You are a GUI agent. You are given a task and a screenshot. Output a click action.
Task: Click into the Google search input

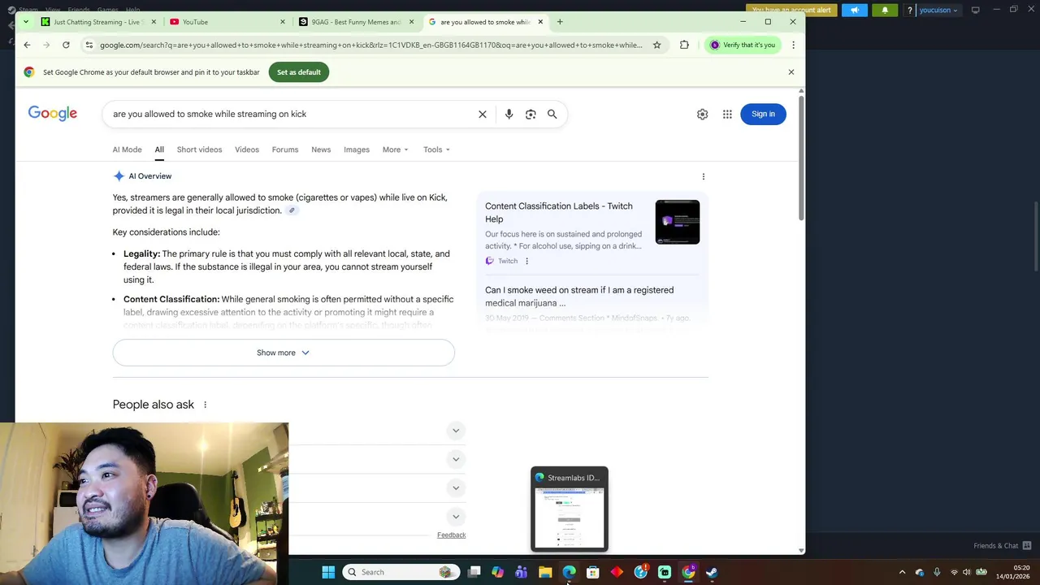tap(292, 114)
